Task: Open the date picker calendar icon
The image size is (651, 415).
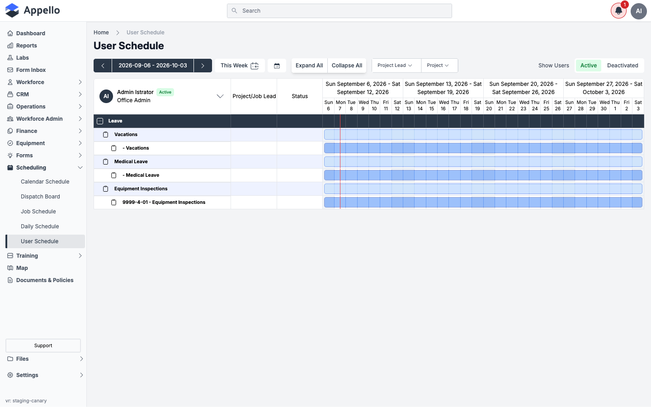Action: (x=277, y=66)
